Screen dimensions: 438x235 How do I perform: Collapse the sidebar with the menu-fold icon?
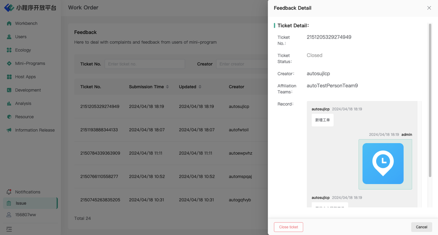9,229
